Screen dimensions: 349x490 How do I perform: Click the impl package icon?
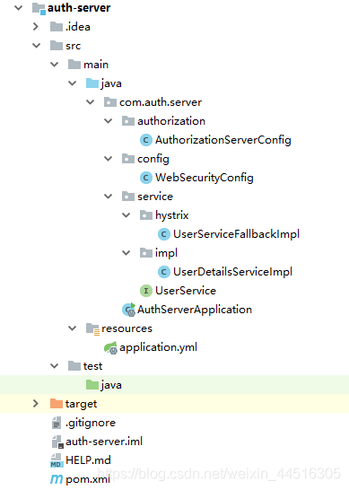pyautogui.click(x=146, y=253)
